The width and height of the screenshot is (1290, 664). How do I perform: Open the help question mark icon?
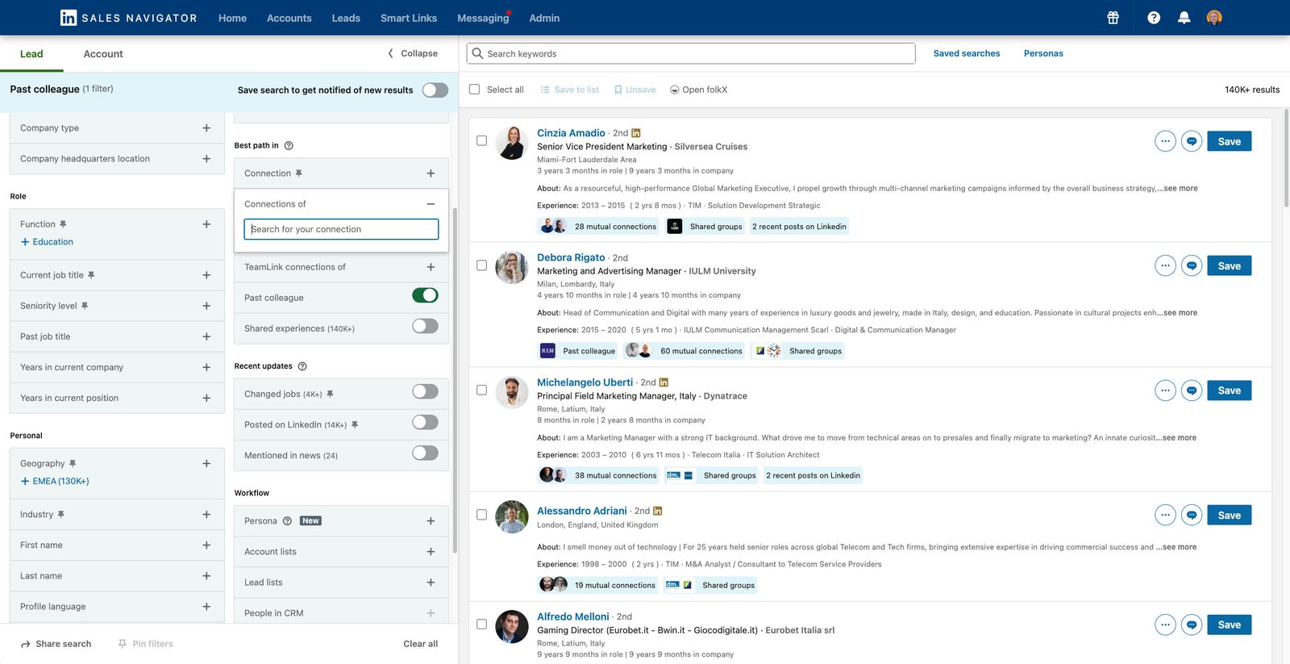click(1154, 18)
